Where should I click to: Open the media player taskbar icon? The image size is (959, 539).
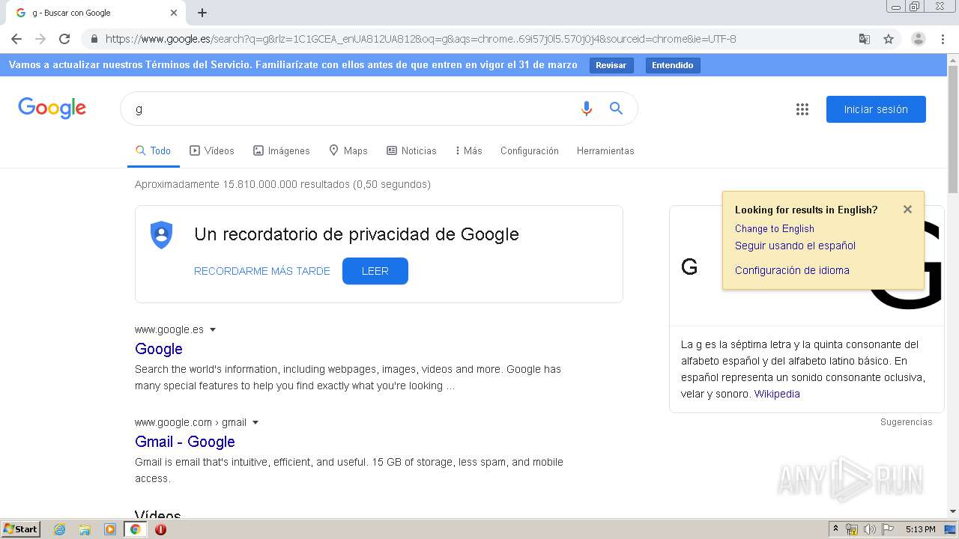pyautogui.click(x=110, y=529)
